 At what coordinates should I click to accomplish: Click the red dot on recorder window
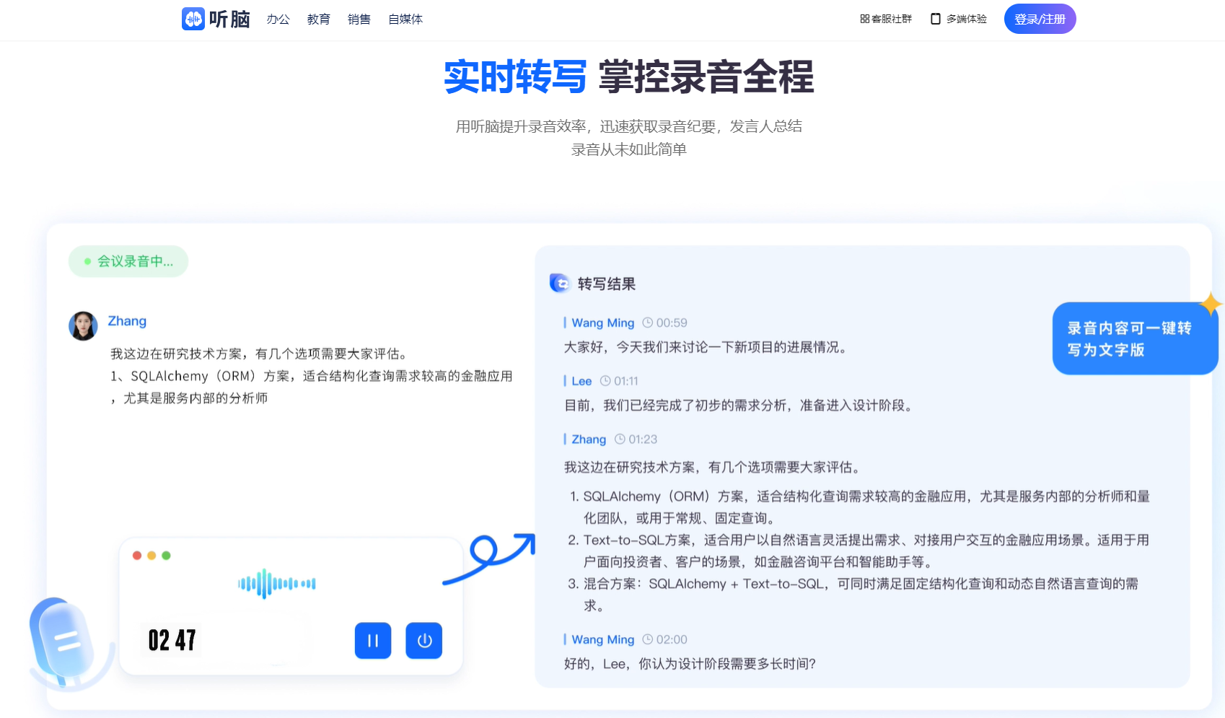point(137,556)
